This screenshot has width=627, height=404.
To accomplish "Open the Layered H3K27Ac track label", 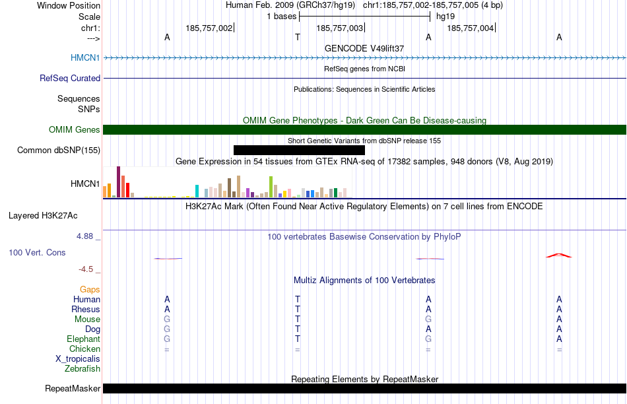I will pyautogui.click(x=43, y=216).
